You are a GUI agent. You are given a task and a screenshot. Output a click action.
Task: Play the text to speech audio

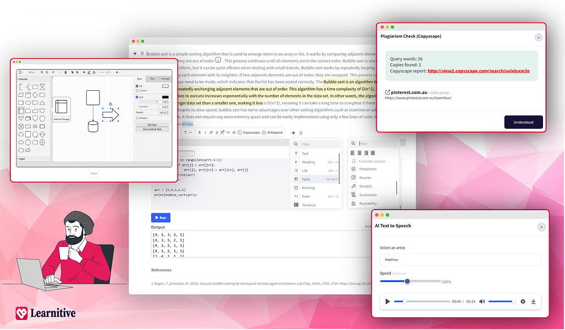click(x=387, y=301)
